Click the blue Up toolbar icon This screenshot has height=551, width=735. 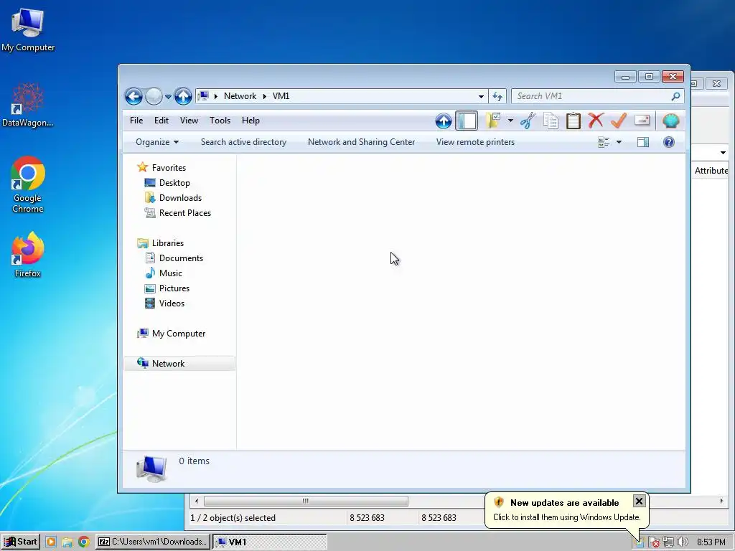[444, 121]
